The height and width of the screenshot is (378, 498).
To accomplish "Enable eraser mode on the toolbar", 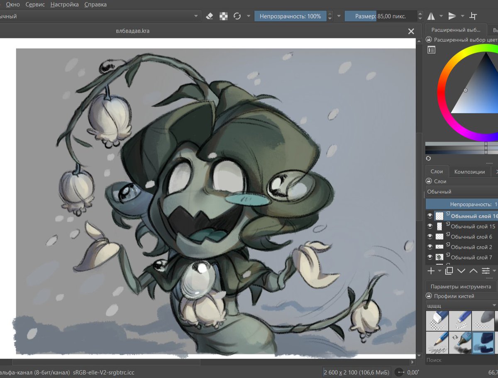I will [209, 15].
